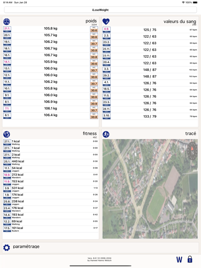
Task: Select the 18.9. date badge in fitness
Action: tap(7, 176)
